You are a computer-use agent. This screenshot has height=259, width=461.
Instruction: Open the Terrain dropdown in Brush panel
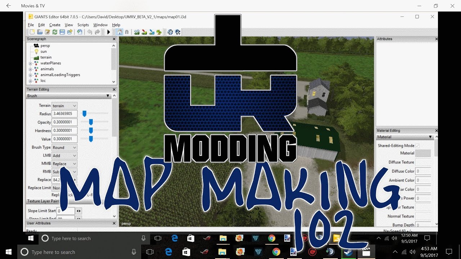[64, 106]
